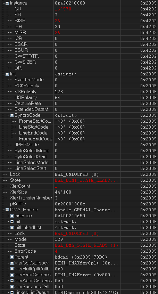
Task: Click the CR value 16'578
Action: click(63, 9)
